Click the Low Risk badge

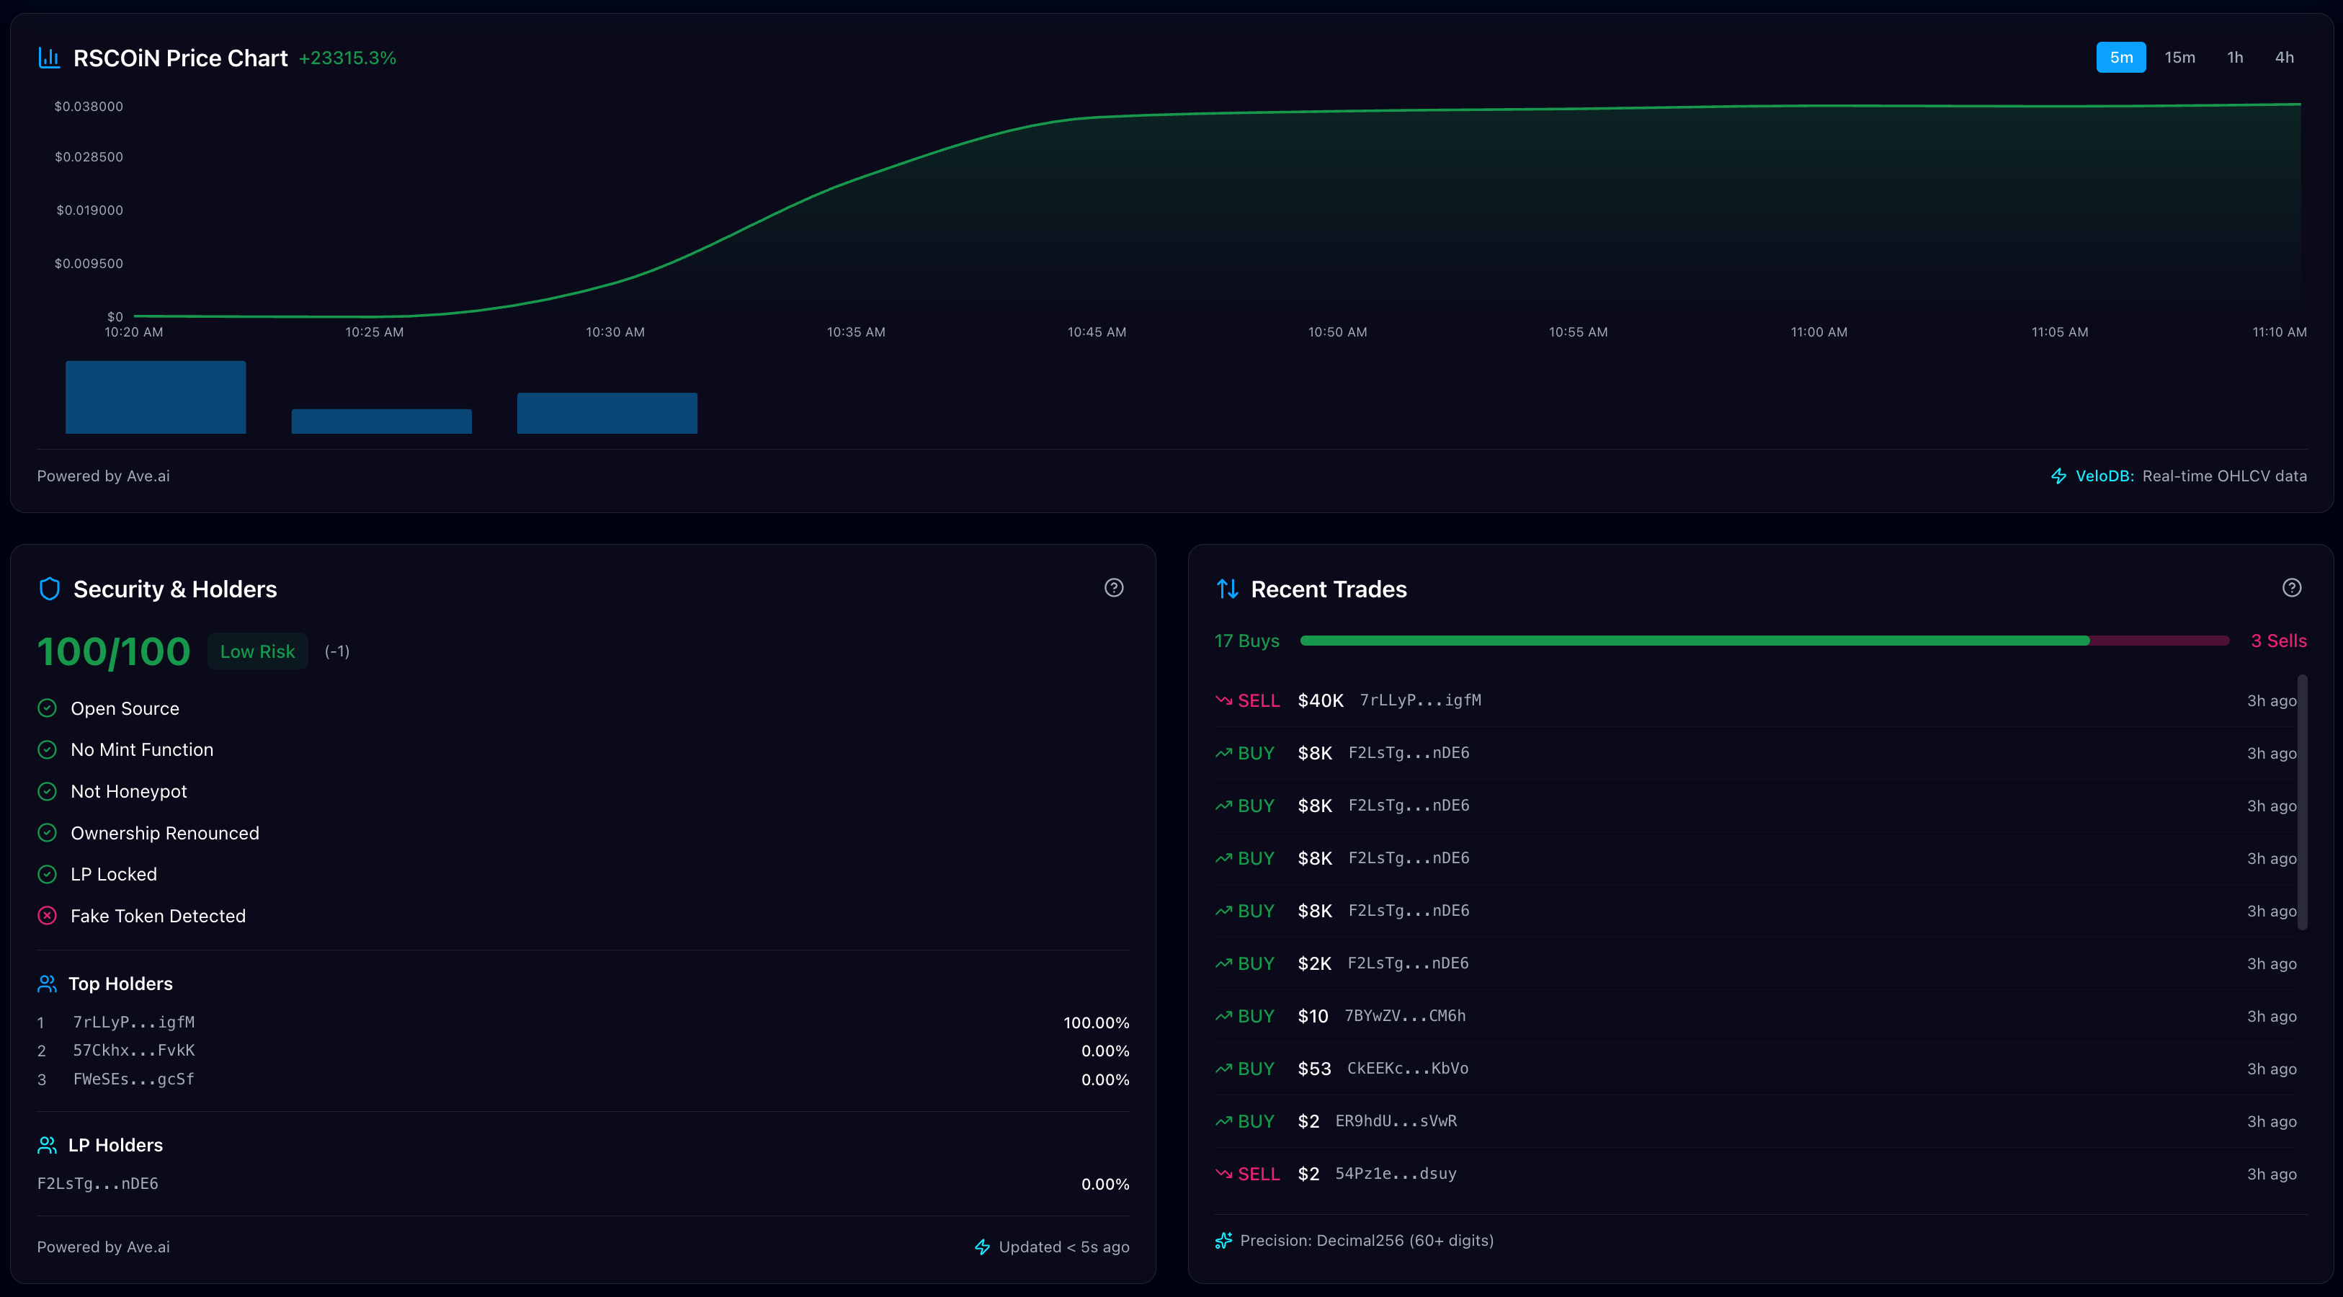[x=257, y=651]
